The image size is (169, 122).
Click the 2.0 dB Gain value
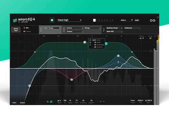147,101
